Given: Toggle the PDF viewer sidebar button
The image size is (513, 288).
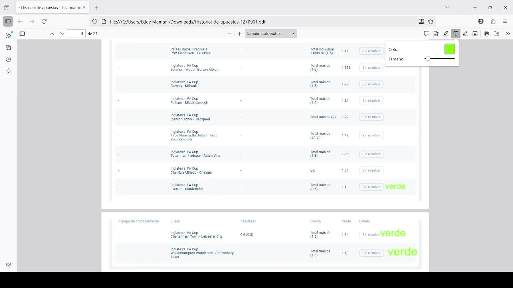Looking at the screenshot, I should pos(22,34).
